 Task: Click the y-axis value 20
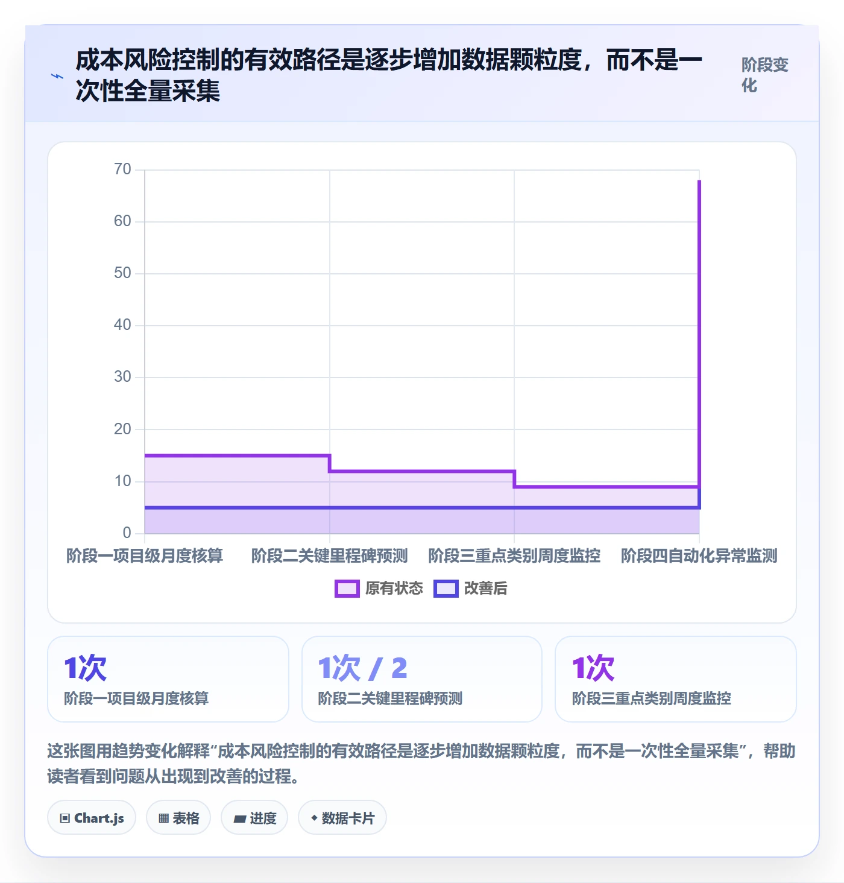(122, 429)
